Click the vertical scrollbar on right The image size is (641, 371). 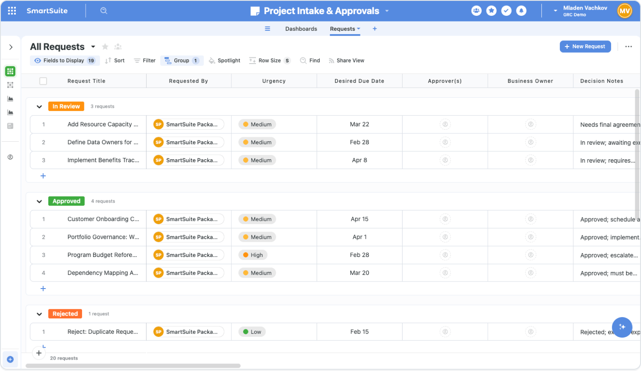[x=637, y=153]
